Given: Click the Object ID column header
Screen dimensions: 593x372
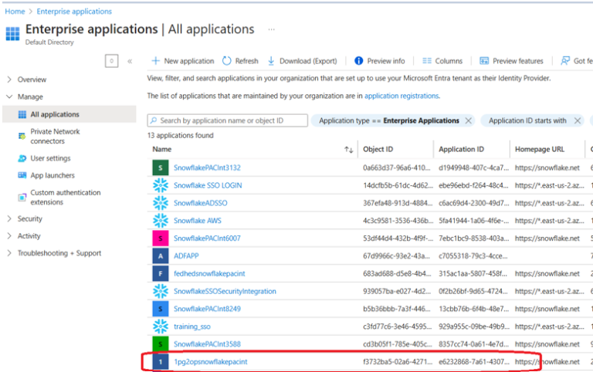Looking at the screenshot, I should pyautogui.click(x=378, y=149).
